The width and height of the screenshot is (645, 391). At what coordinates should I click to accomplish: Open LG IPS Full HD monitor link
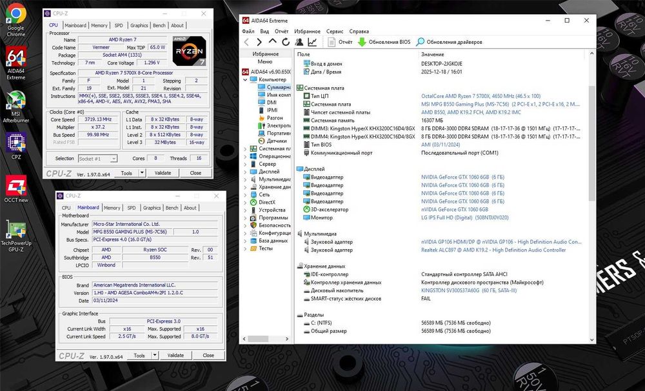click(464, 217)
